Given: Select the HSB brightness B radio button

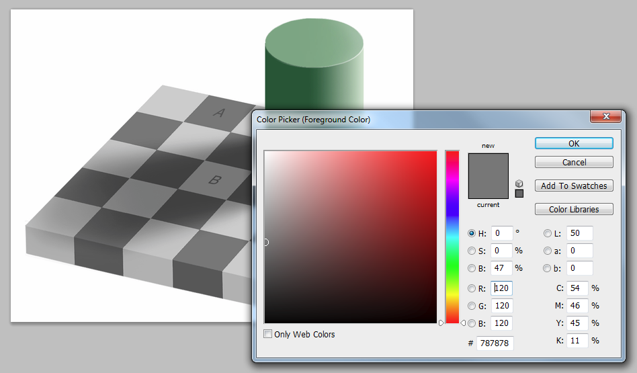Looking at the screenshot, I should point(471,268).
